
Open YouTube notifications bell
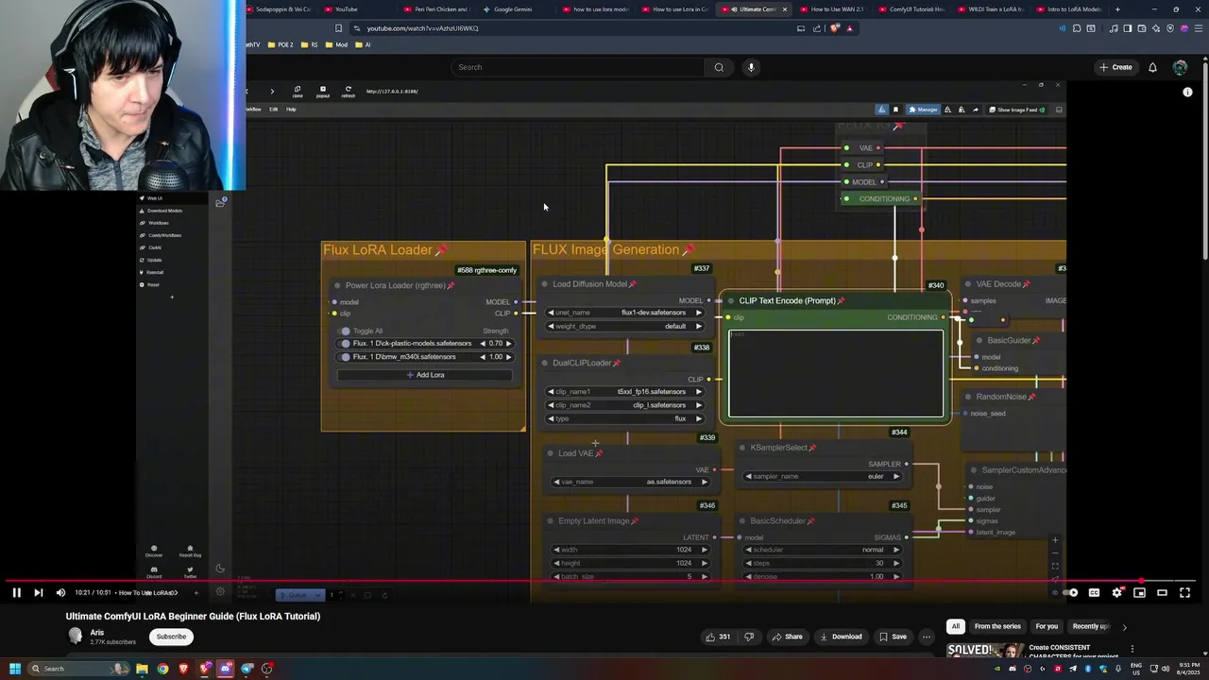[1152, 67]
